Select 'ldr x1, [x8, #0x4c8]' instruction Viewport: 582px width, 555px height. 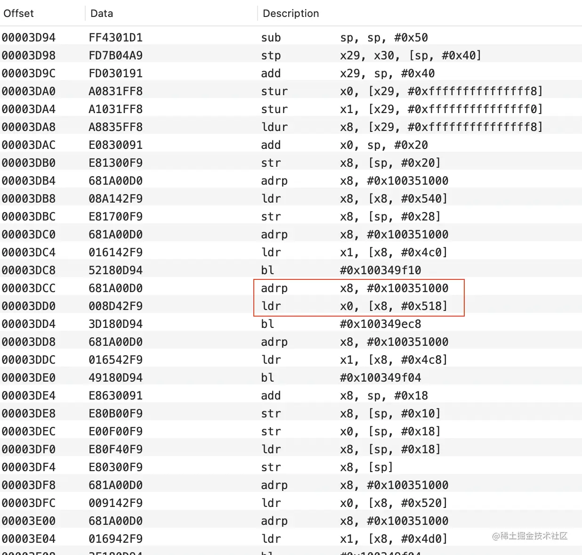pos(354,360)
